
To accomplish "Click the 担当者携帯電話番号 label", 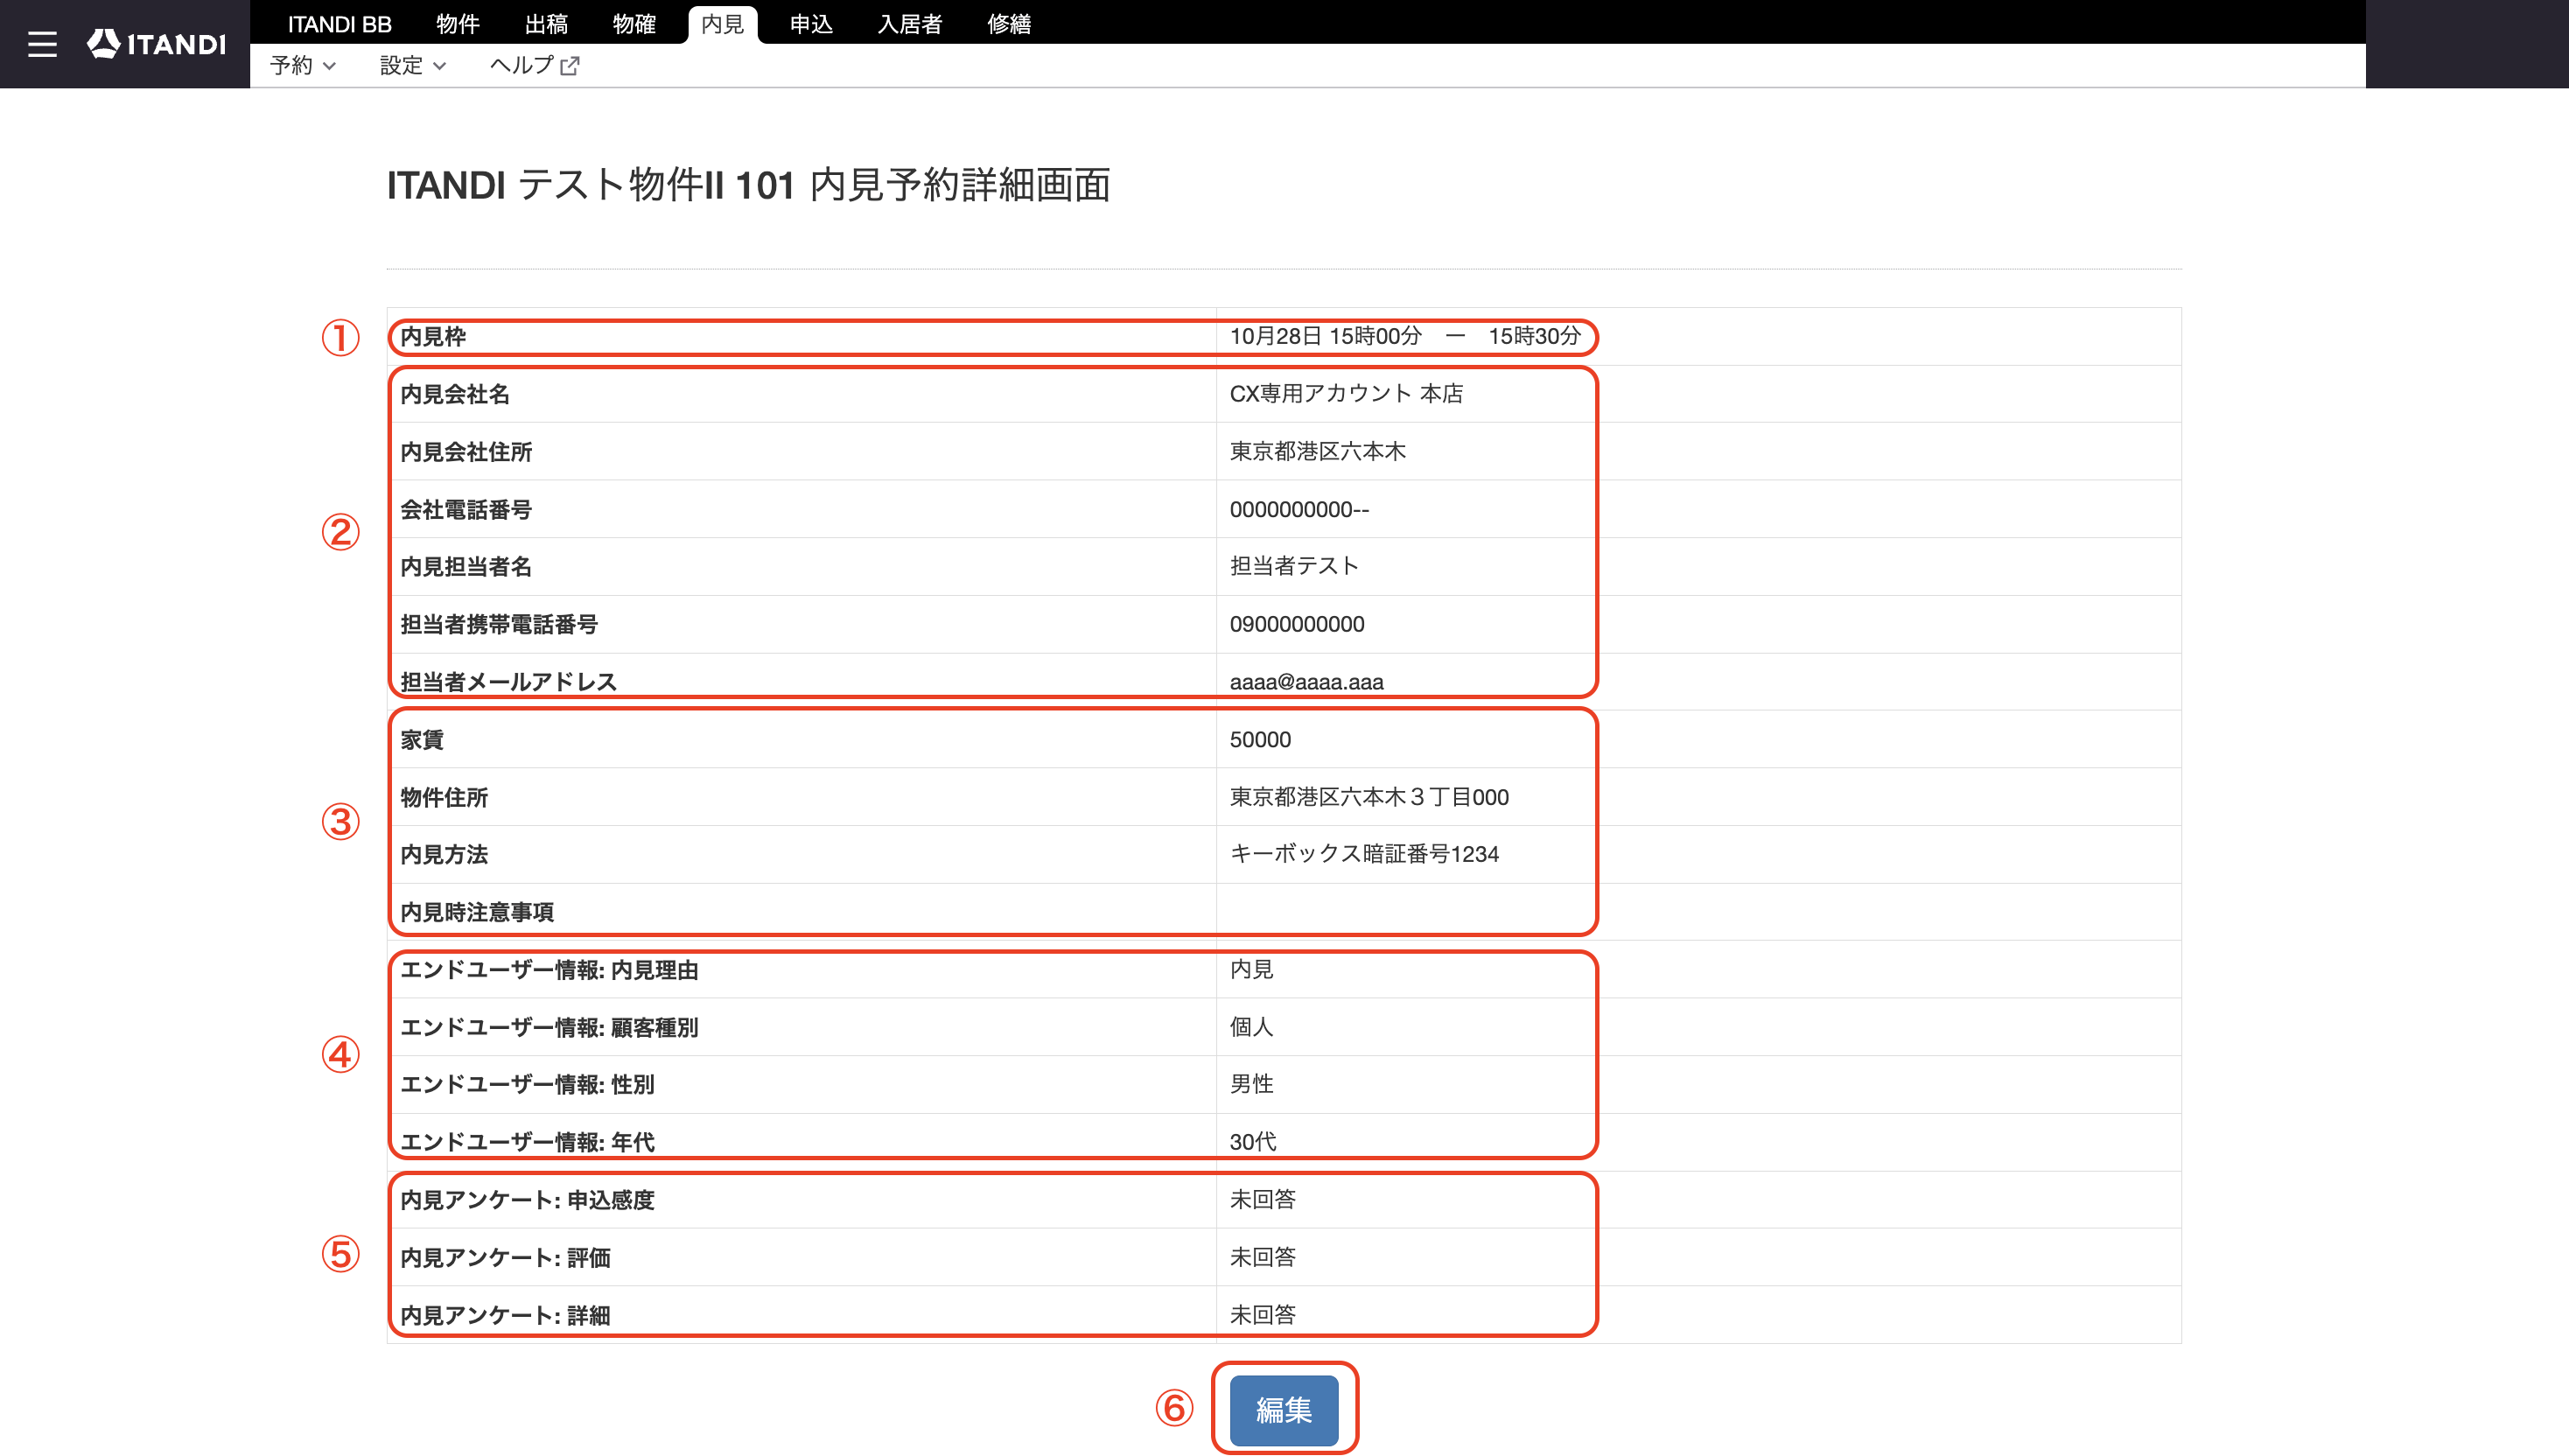I will point(499,625).
